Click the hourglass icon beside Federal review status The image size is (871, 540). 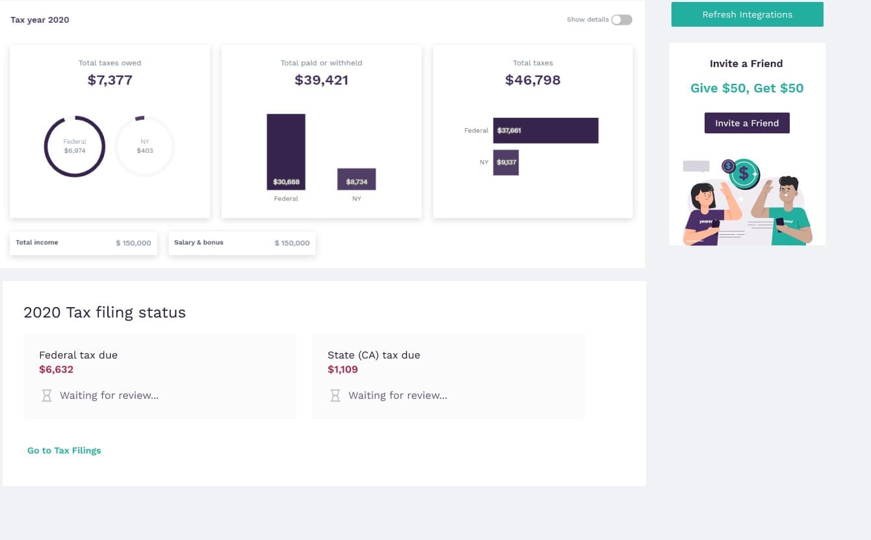[x=46, y=395]
